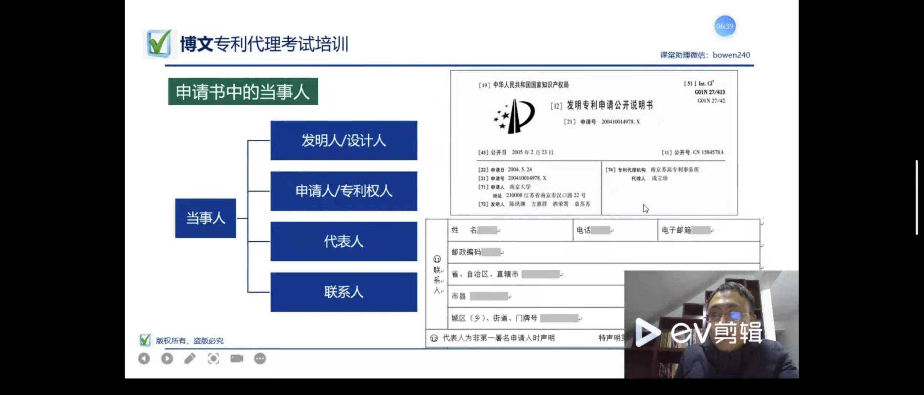Advance to next slide arrow
This screenshot has width=924, height=395.
(167, 359)
